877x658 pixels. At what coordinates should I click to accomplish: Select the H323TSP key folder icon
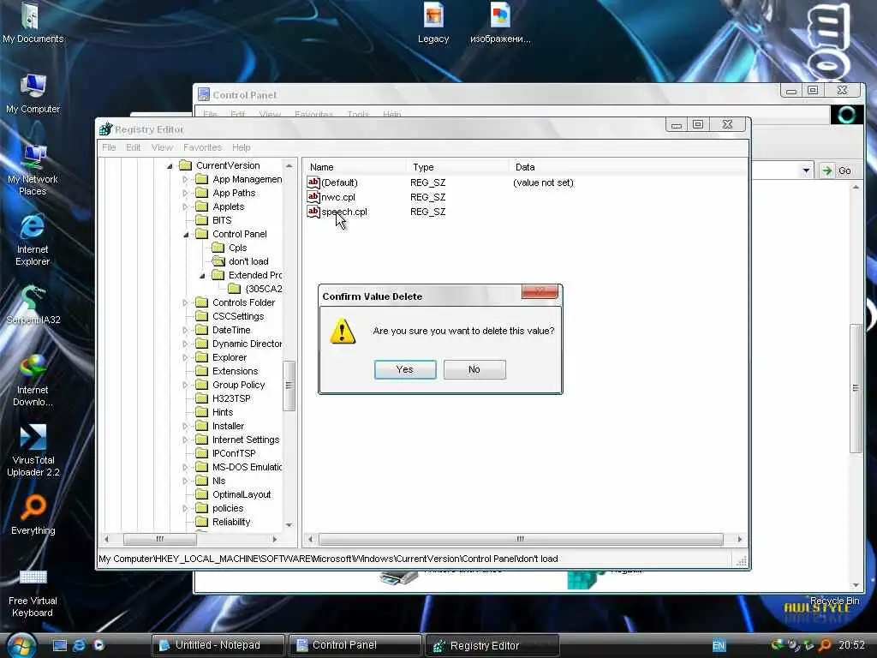point(201,398)
